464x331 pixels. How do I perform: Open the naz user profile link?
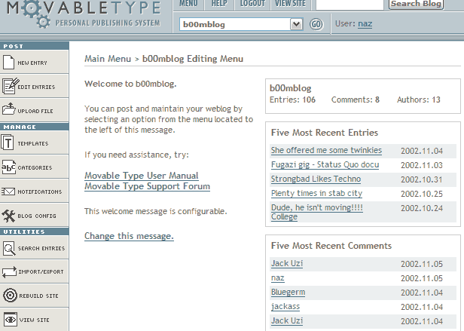click(365, 23)
